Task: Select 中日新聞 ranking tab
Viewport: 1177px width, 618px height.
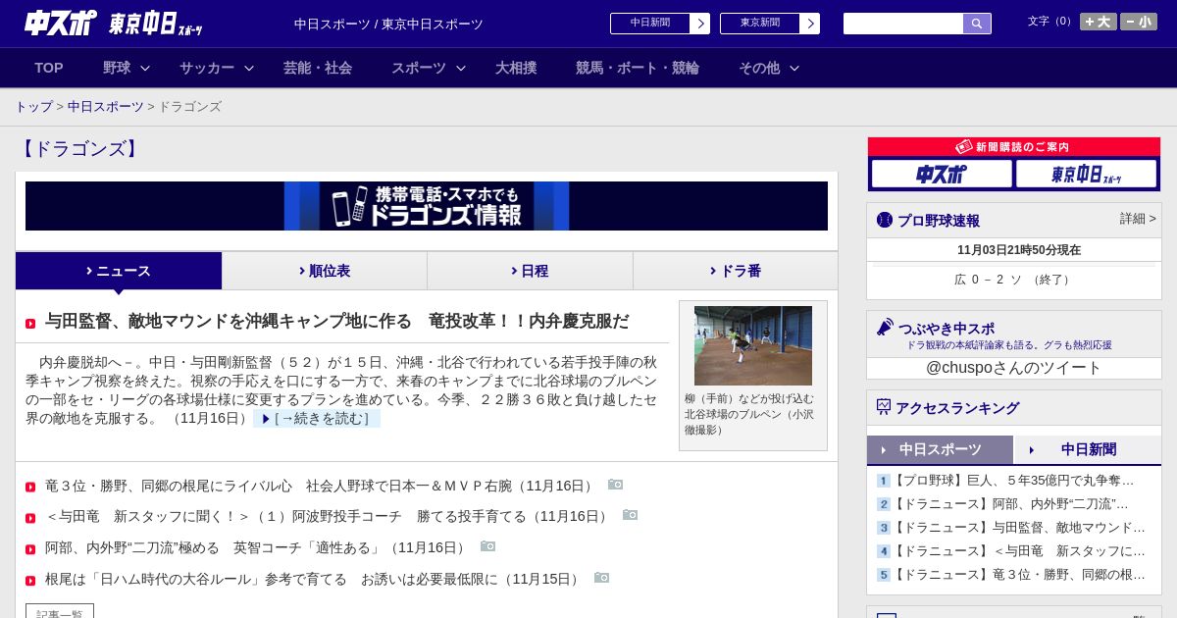Action: point(1088,449)
